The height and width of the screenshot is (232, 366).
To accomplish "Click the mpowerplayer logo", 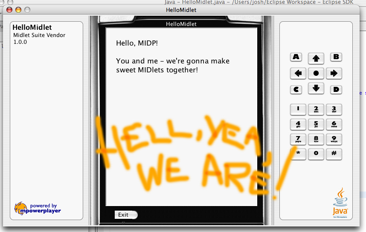I will (x=38, y=208).
